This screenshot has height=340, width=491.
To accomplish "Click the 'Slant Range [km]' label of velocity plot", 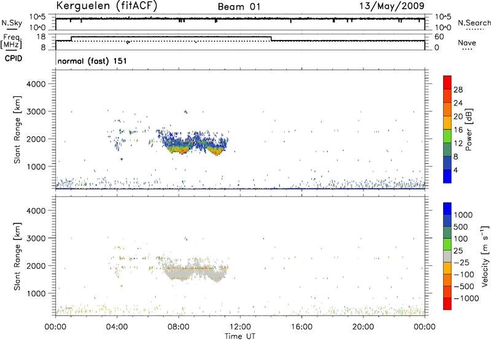I will [17, 257].
